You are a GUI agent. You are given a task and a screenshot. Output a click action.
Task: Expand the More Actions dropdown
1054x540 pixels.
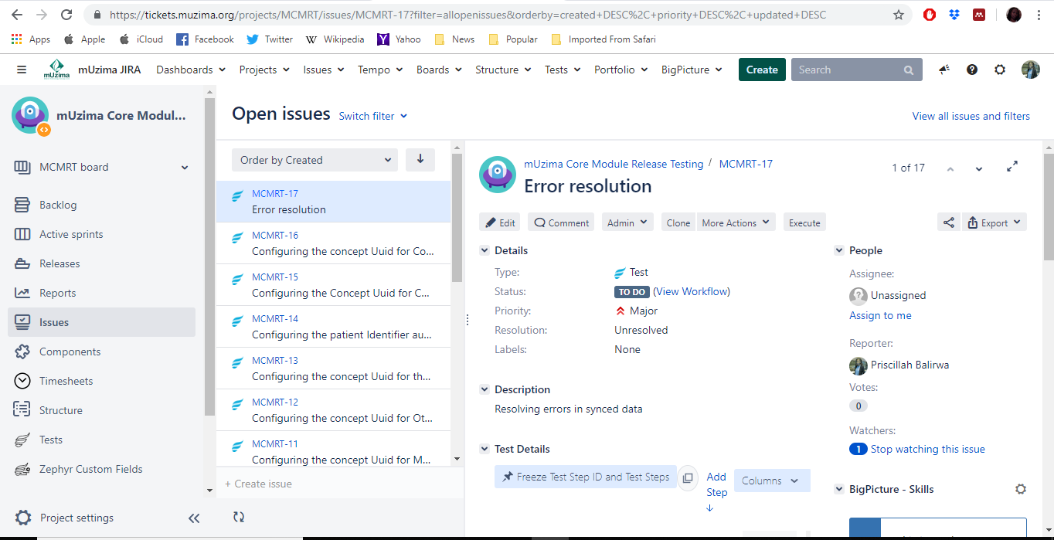[x=736, y=222]
